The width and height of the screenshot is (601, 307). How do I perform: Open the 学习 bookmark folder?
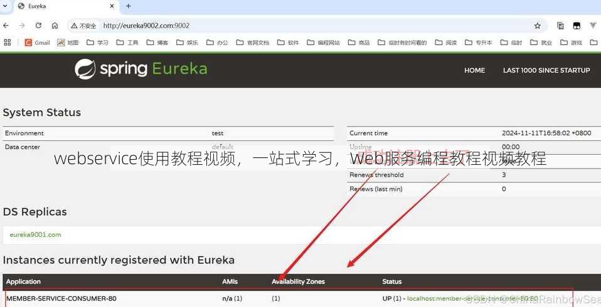click(x=97, y=43)
